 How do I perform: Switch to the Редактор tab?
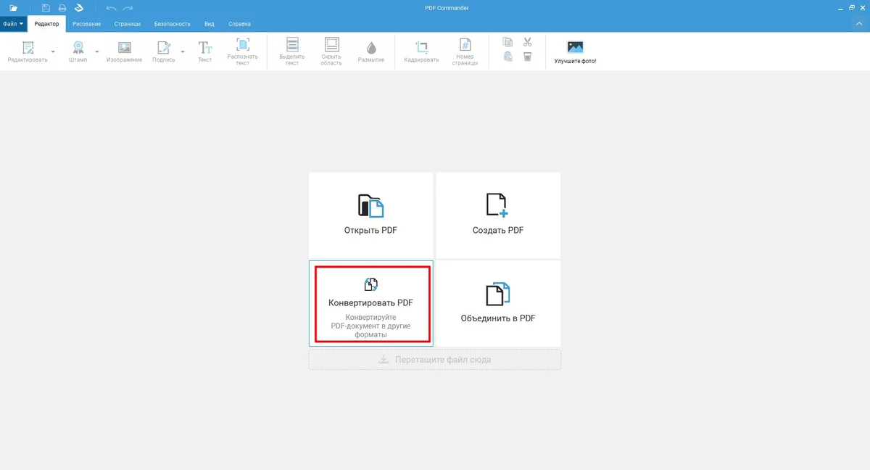pos(46,24)
